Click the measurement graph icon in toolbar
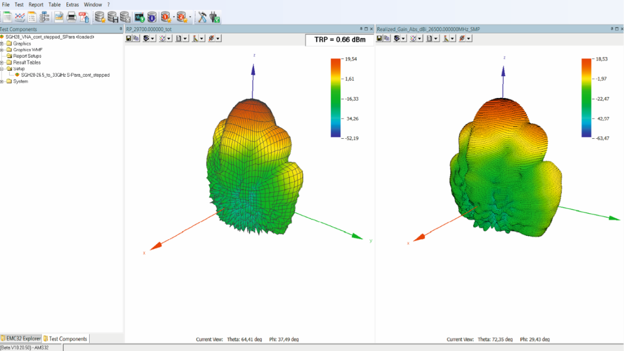Screen dimensions: 624x351 tap(59, 17)
